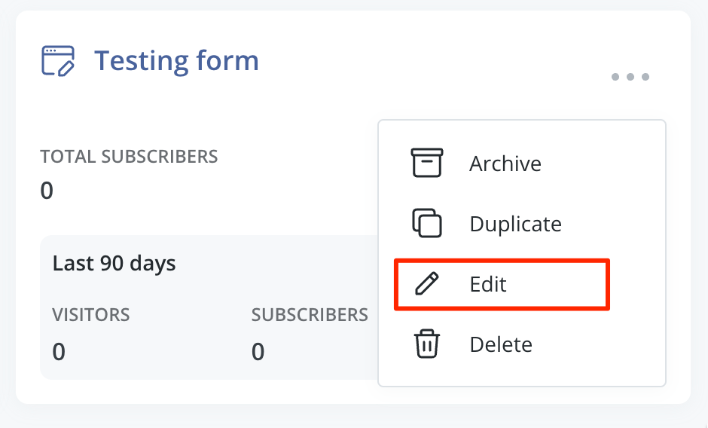Image resolution: width=708 pixels, height=428 pixels.
Task: Toggle the three-dot more options menu
Action: 630,77
